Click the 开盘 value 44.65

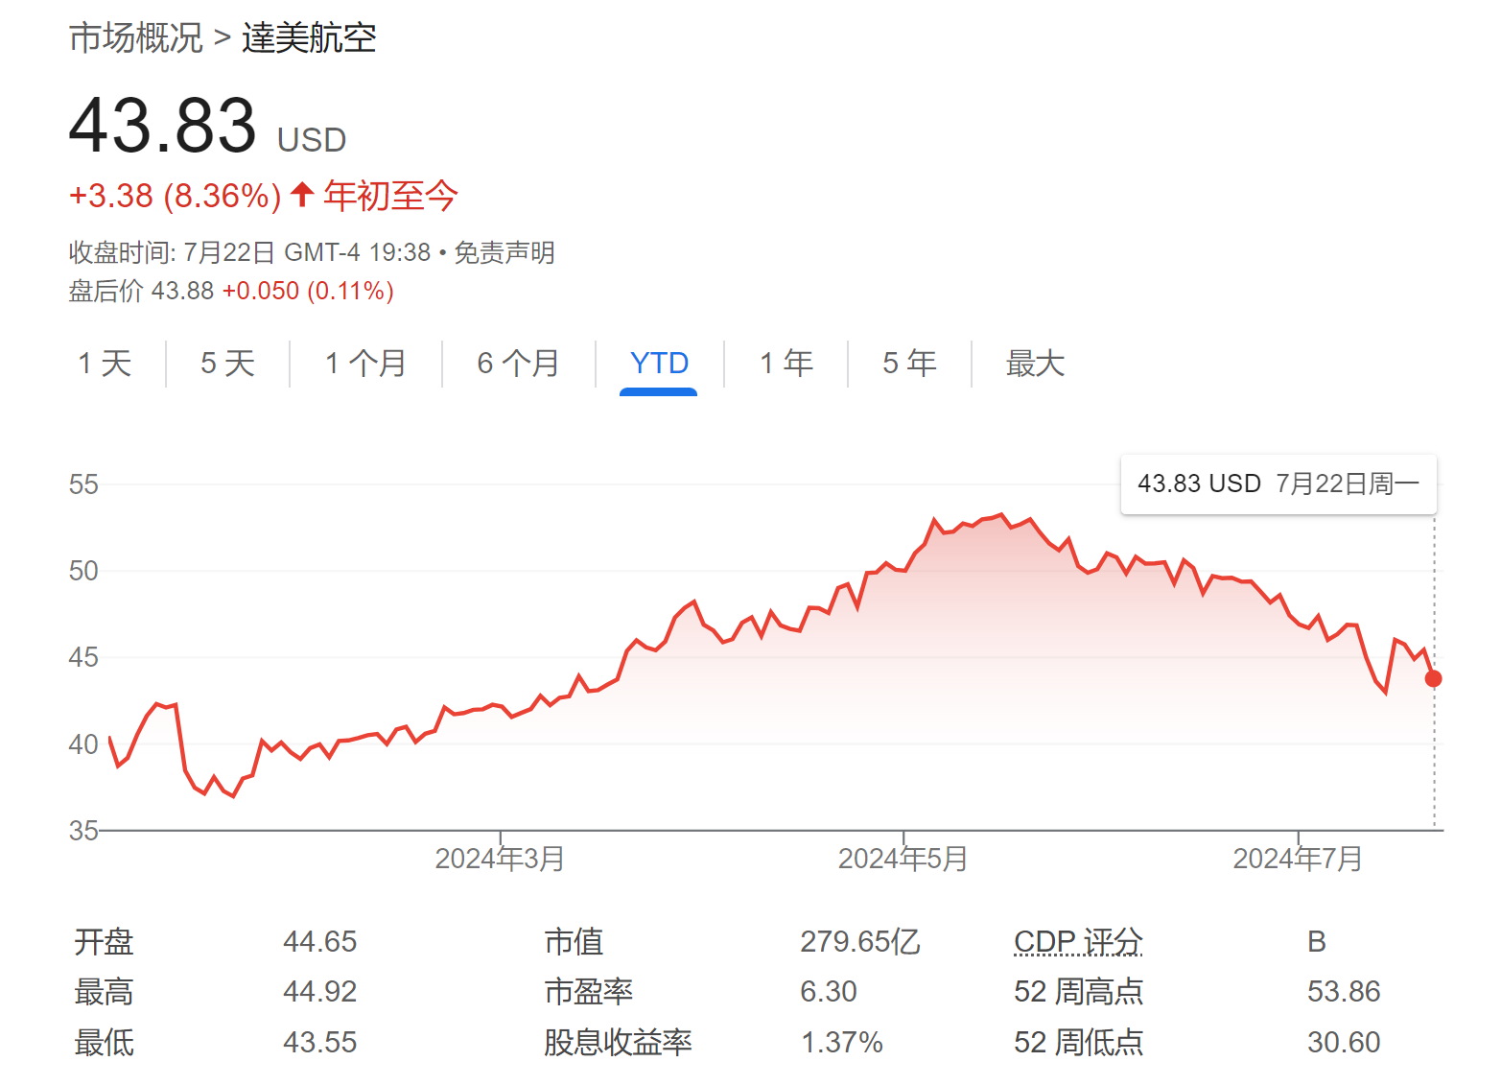pyautogui.click(x=320, y=941)
